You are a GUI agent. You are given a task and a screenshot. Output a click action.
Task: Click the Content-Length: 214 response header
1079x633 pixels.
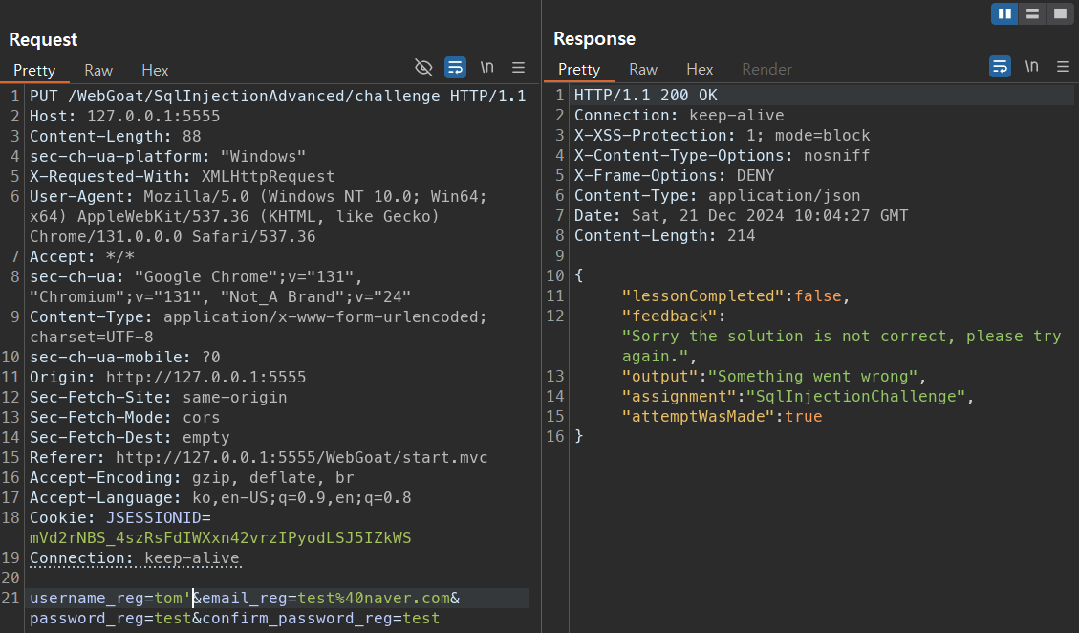[665, 235]
